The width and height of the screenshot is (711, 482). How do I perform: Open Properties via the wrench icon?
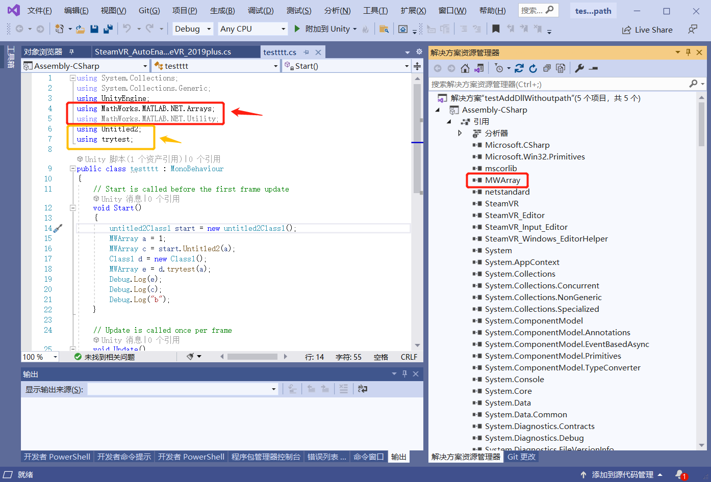pyautogui.click(x=579, y=68)
